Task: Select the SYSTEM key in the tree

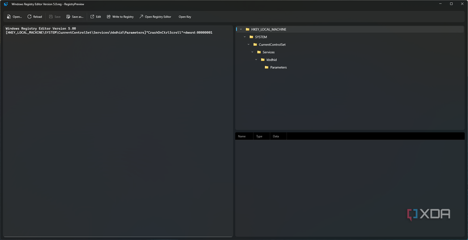Action: [x=260, y=37]
